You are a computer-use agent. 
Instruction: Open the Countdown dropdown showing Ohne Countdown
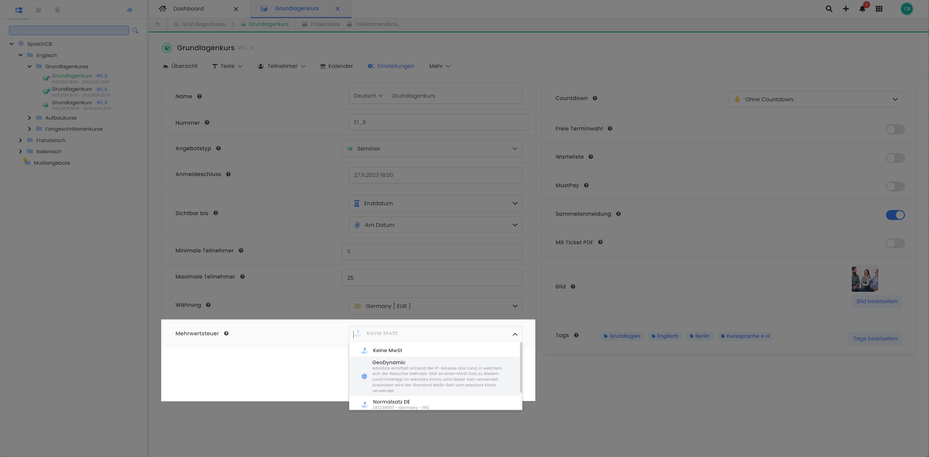pyautogui.click(x=815, y=99)
